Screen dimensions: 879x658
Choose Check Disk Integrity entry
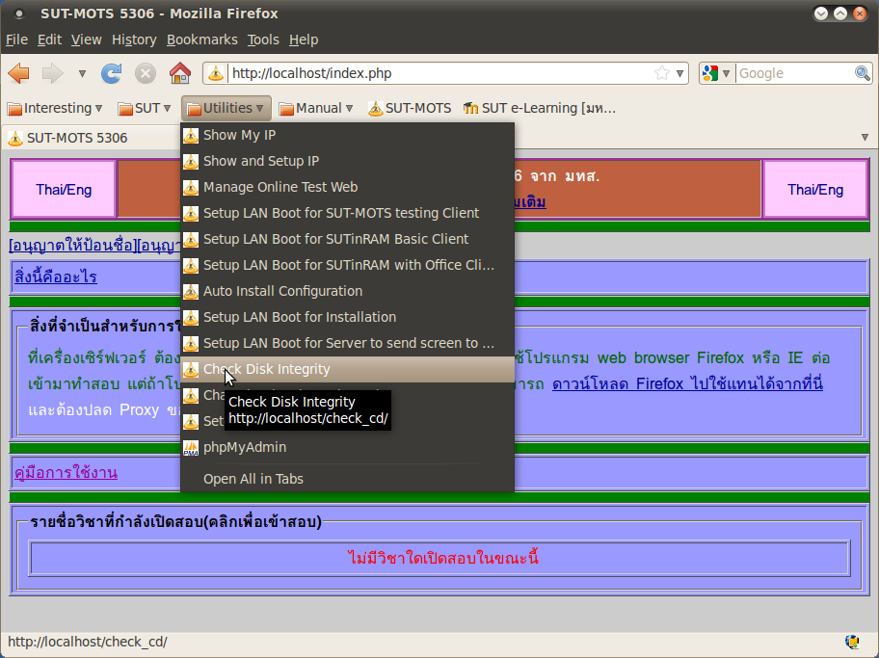click(347, 369)
